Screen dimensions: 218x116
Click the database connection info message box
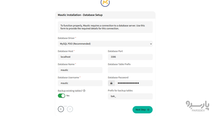pos(105,27)
